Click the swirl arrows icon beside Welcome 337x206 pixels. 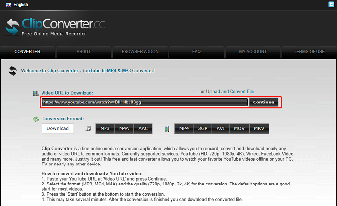[13, 71]
